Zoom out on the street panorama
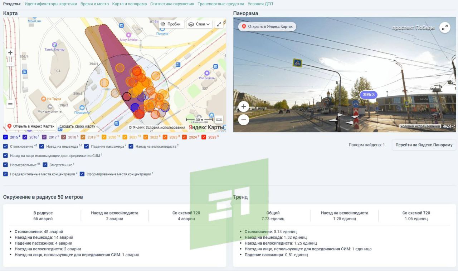 [x=244, y=120]
